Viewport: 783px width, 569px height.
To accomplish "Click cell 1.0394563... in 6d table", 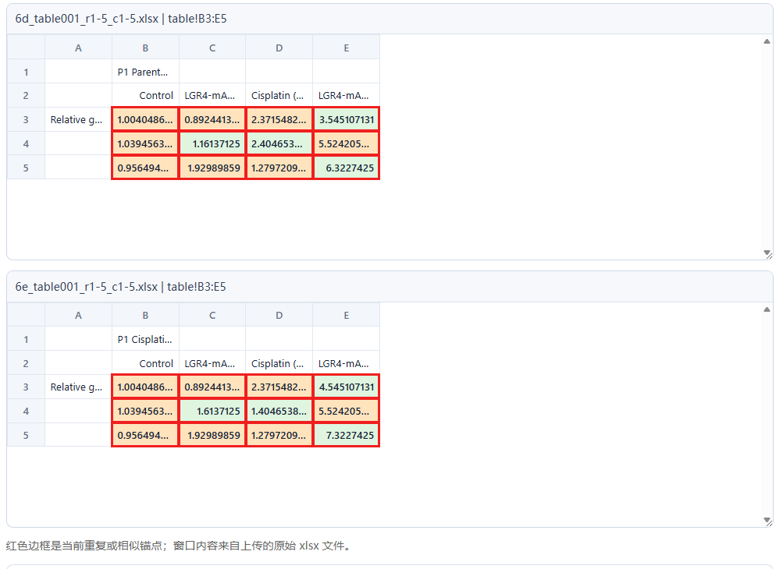I will coord(145,143).
